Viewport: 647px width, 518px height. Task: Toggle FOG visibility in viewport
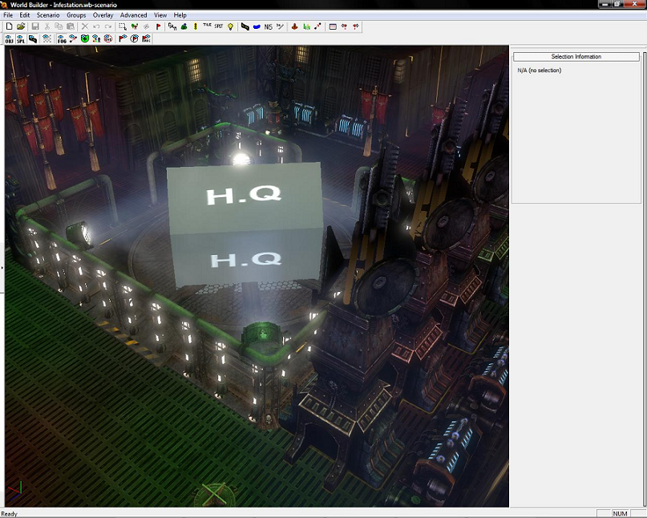[61, 38]
